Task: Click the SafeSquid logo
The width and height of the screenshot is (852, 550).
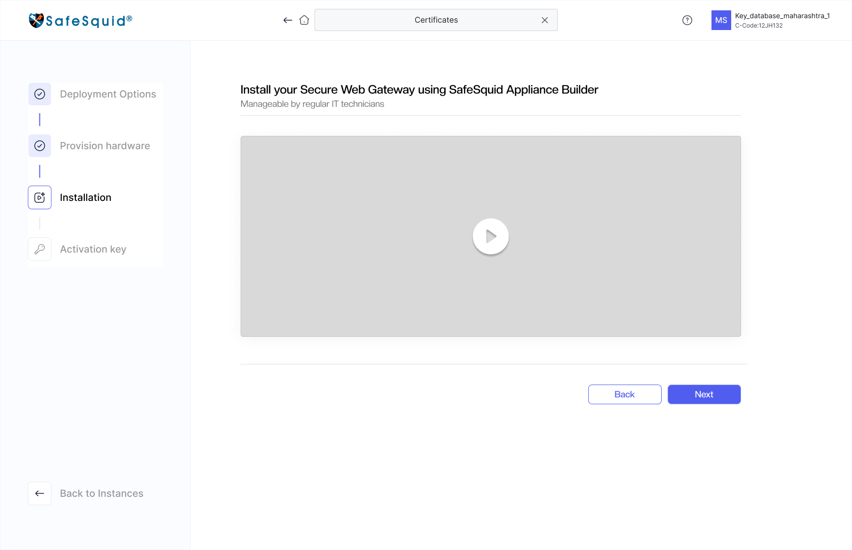Action: pos(80,20)
